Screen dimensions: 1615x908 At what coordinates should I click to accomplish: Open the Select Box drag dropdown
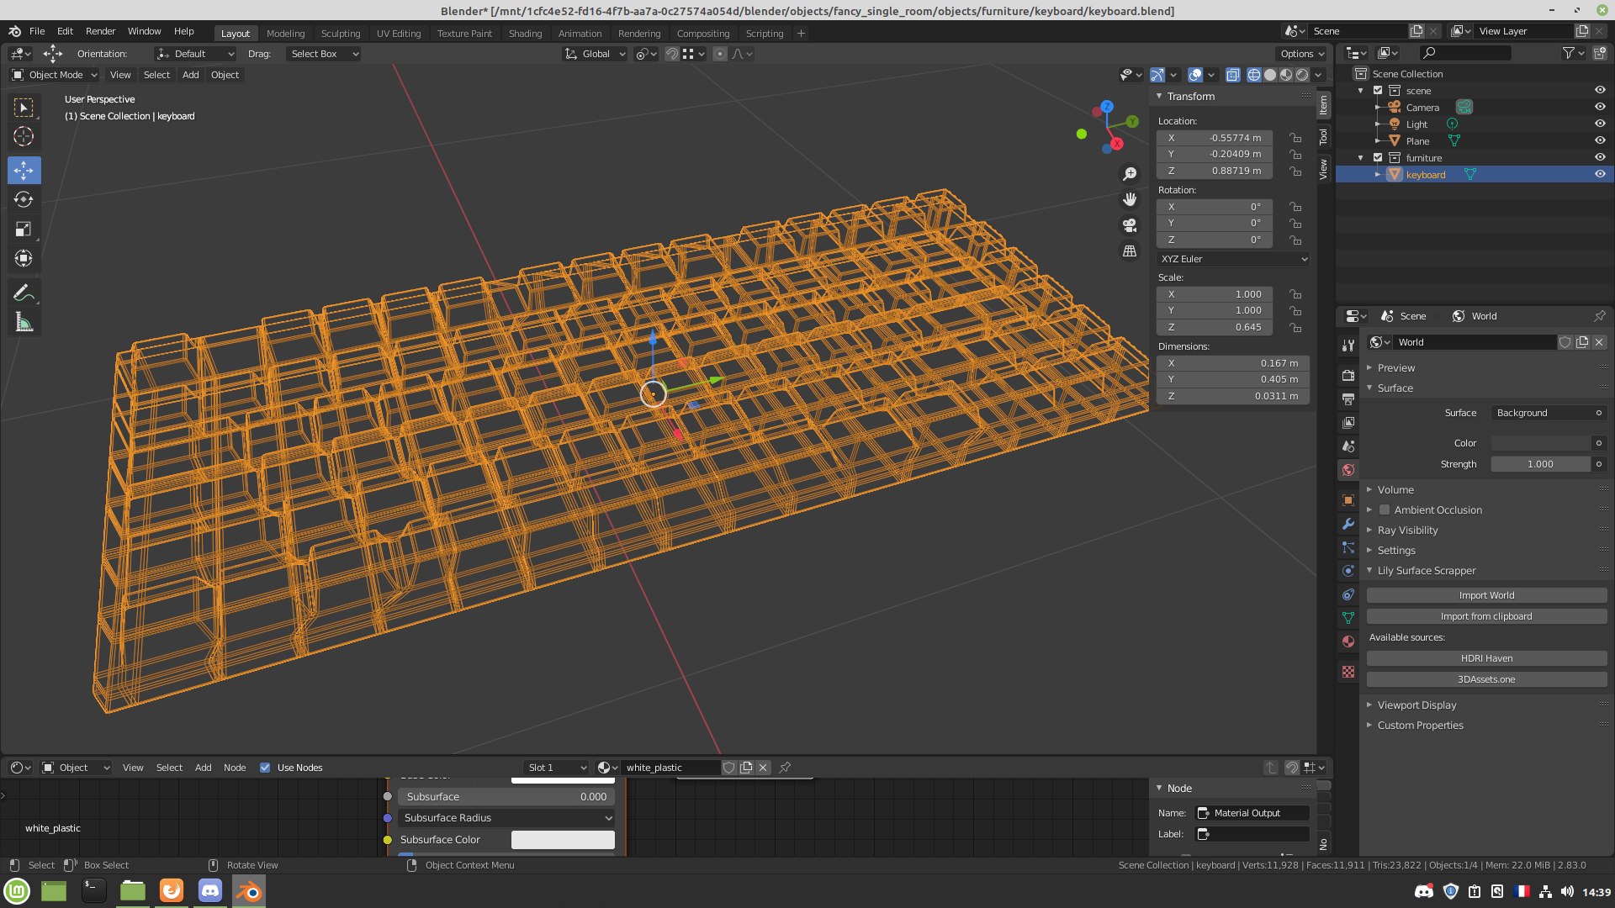pos(324,54)
